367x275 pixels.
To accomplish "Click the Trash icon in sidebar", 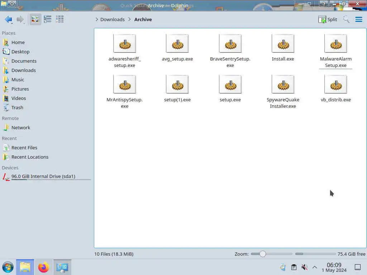I will pyautogui.click(x=6, y=107).
